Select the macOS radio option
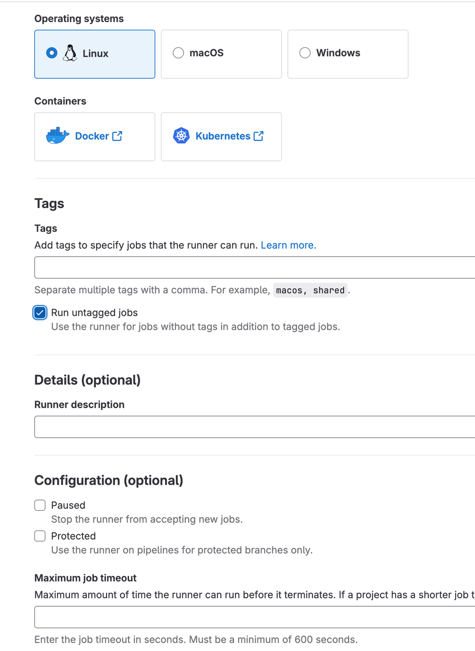Image resolution: width=475 pixels, height=651 pixels. pyautogui.click(x=178, y=53)
